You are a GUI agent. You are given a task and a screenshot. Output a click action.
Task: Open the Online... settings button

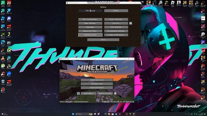point(116,11)
